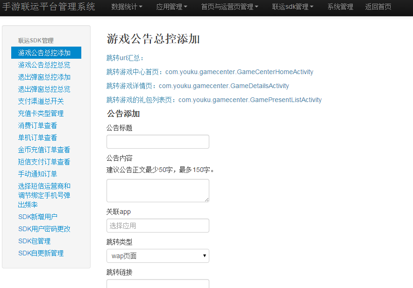Open 充值卡类型管理 sidebar link

(41, 113)
